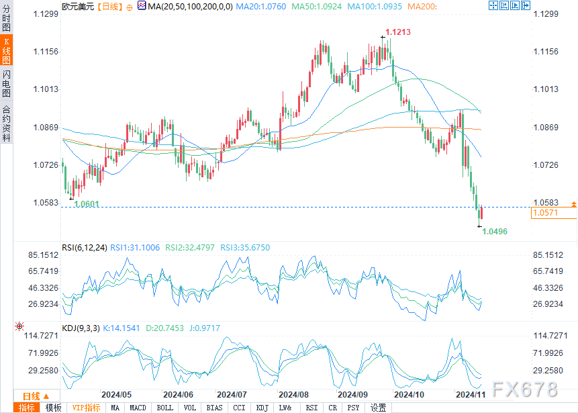Open the MA indicator chart icon
578x413 pixels.
[x=142, y=5]
